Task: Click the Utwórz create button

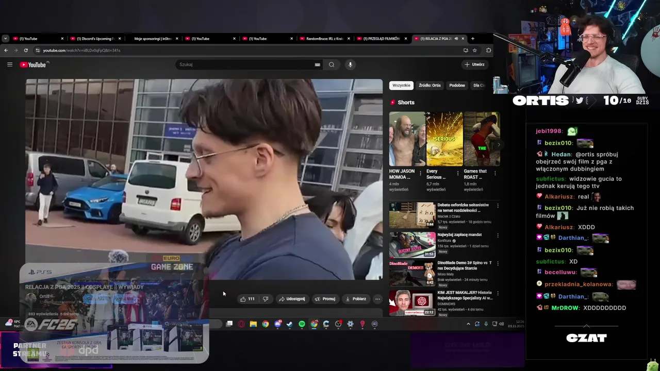Action: coord(474,64)
